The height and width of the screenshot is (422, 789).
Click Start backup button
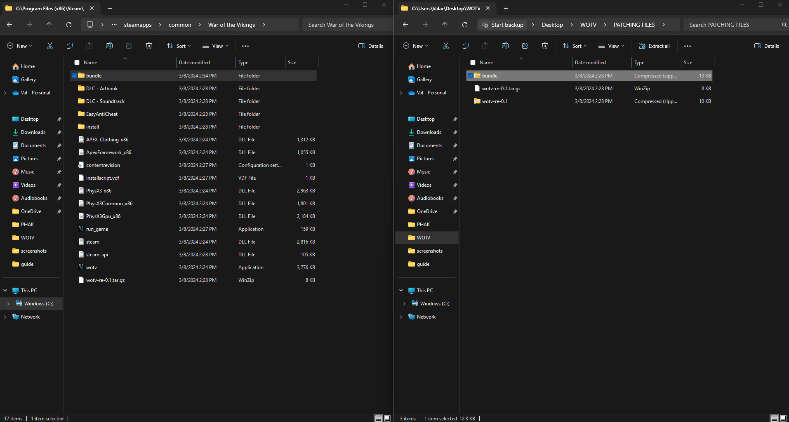tap(503, 25)
